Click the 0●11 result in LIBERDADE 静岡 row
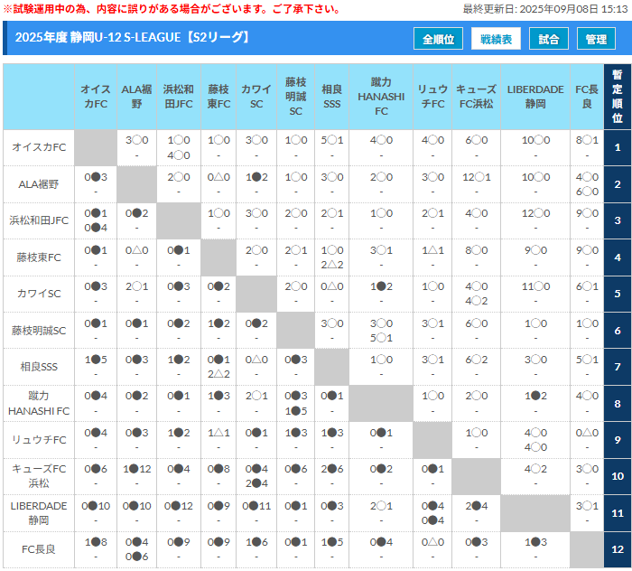 257,506
